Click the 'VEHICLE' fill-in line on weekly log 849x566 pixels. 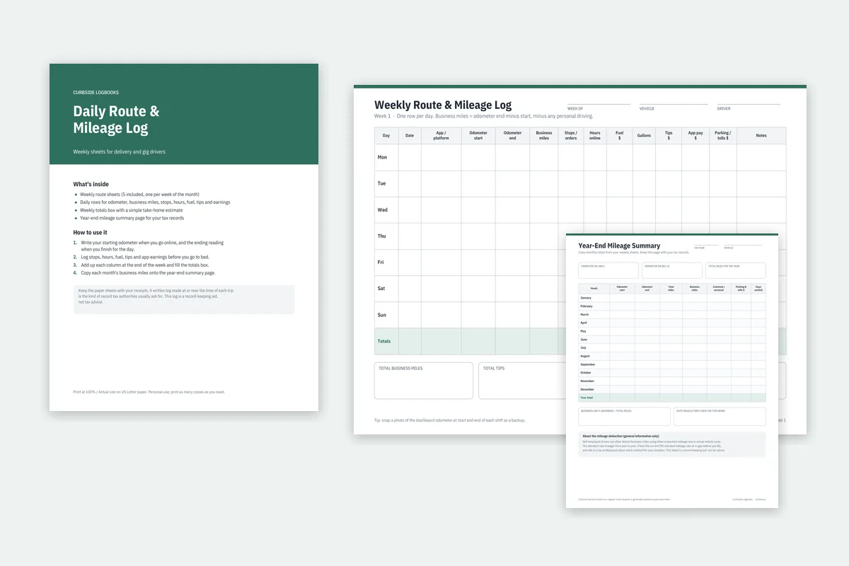tap(674, 105)
